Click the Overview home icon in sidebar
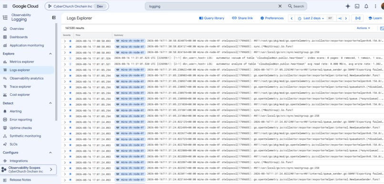Viewport: 384px width, 184px height. [5, 29]
